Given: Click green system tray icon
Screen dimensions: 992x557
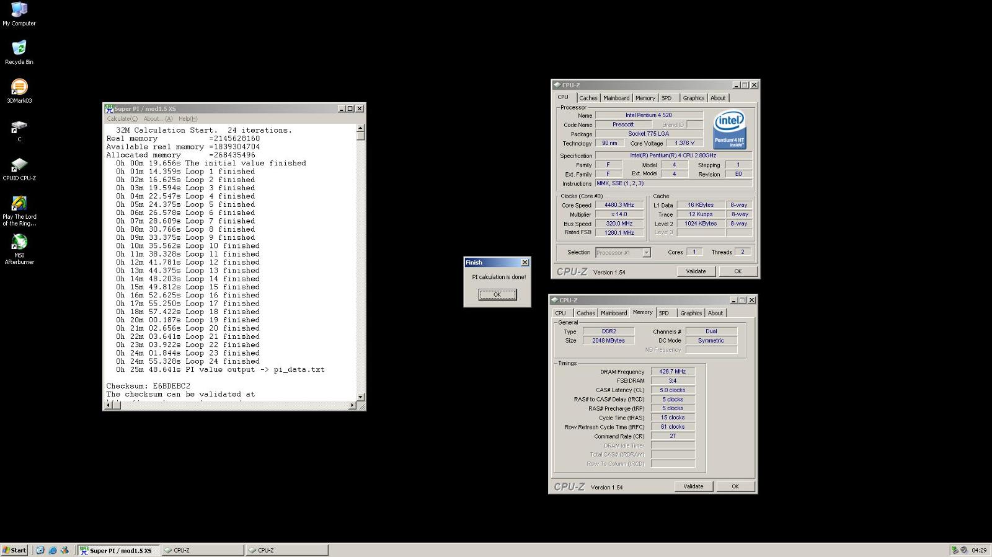Looking at the screenshot, I should [x=955, y=550].
